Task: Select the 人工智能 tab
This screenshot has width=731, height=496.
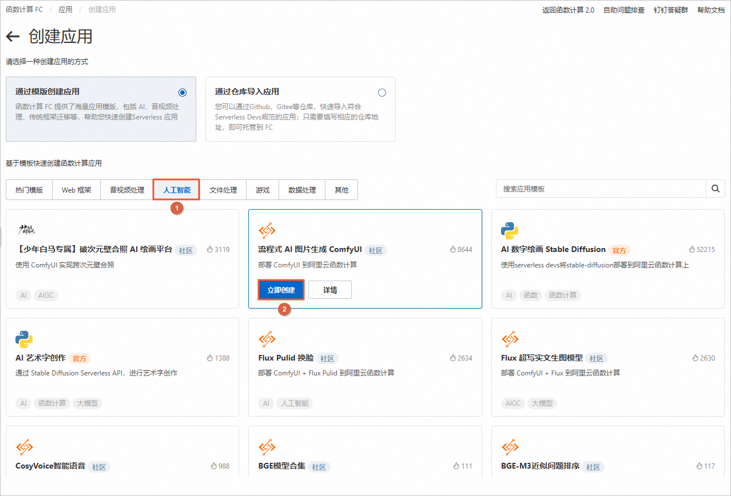Action: click(x=177, y=190)
